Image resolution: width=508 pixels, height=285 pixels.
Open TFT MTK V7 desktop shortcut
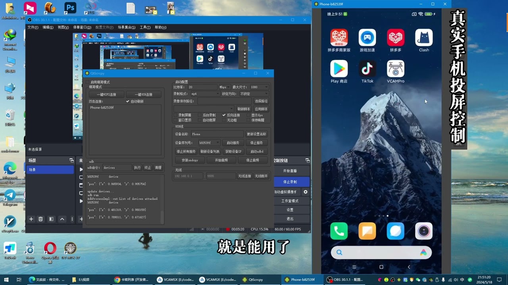coord(70,251)
